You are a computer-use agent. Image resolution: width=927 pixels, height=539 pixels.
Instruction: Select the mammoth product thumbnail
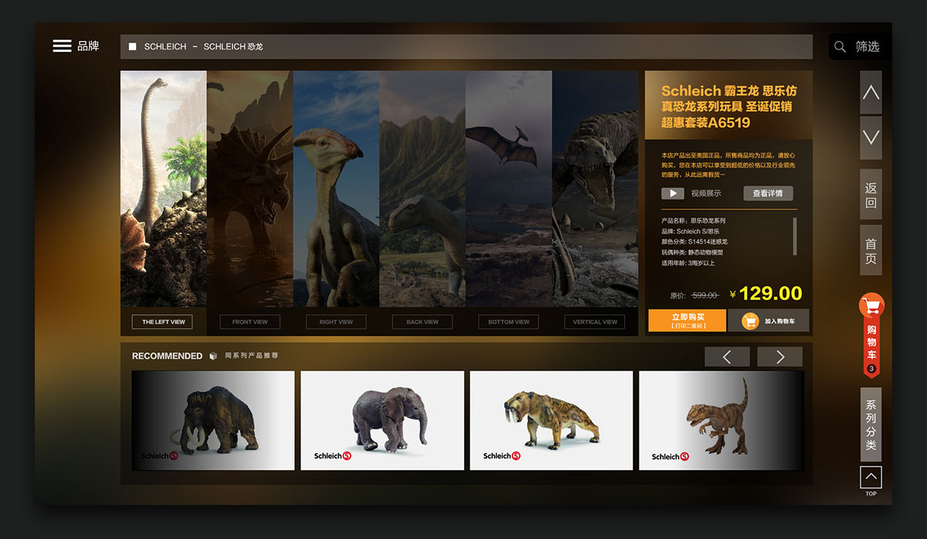[213, 420]
